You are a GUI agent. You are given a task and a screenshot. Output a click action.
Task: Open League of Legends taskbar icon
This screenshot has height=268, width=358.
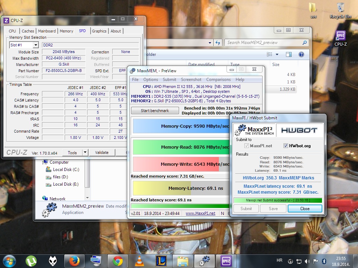[x=161, y=261]
